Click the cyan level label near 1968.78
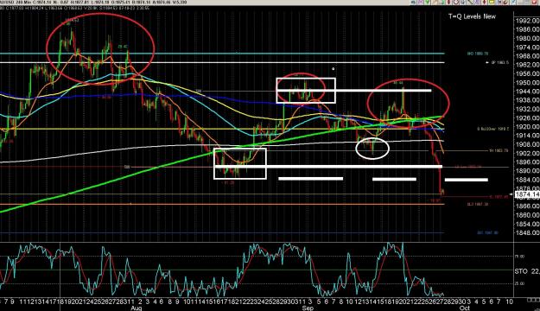540x311 pixels. [x=478, y=54]
